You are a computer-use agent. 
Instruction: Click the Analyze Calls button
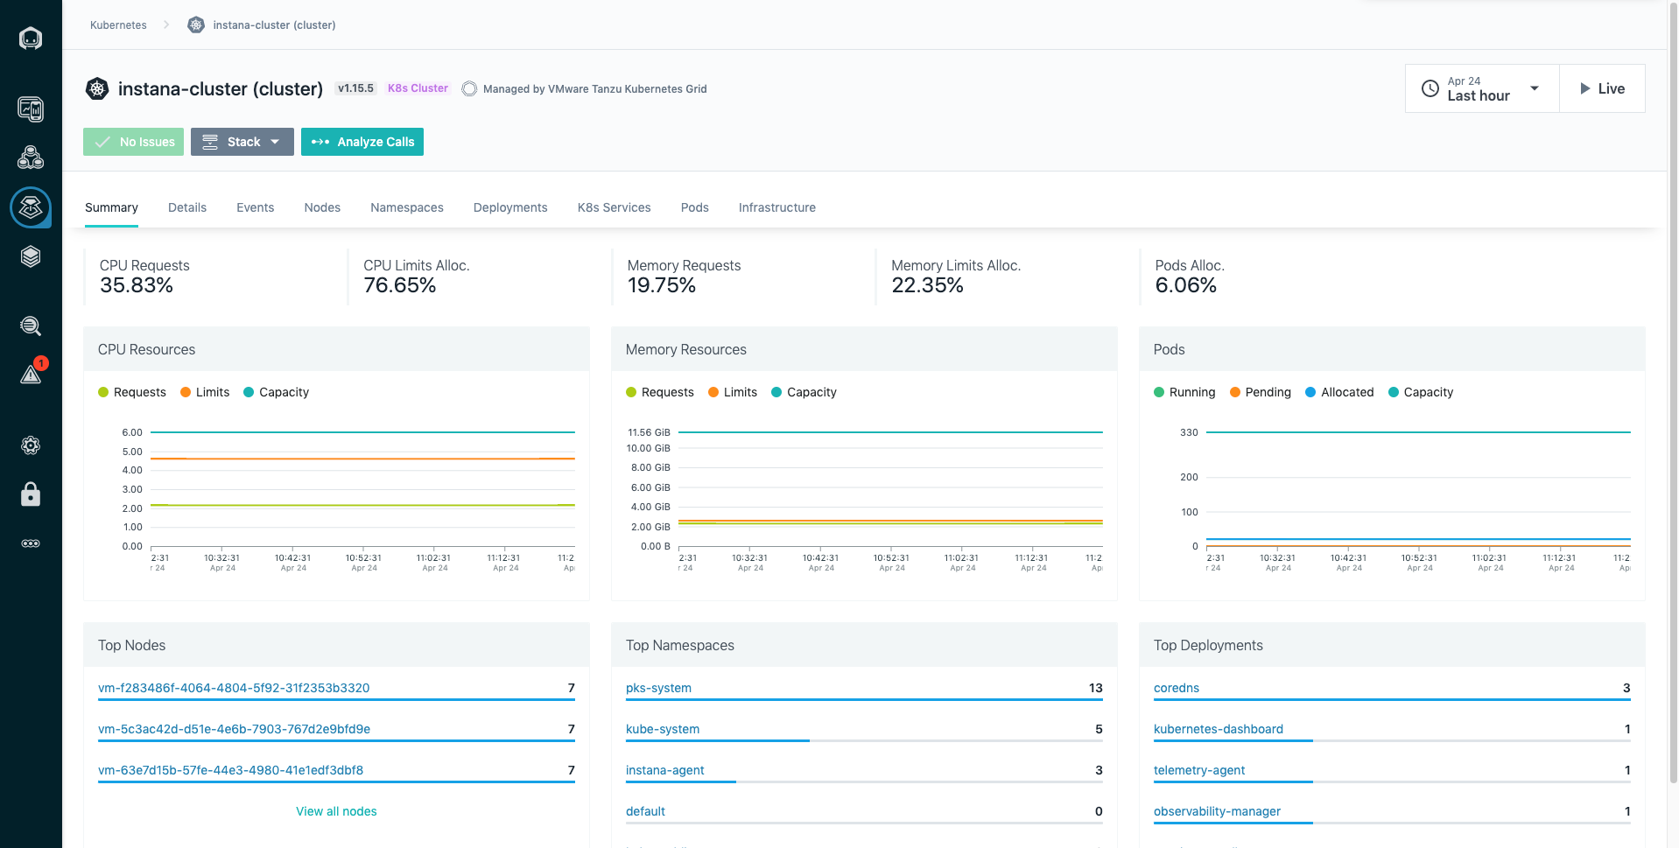click(362, 142)
